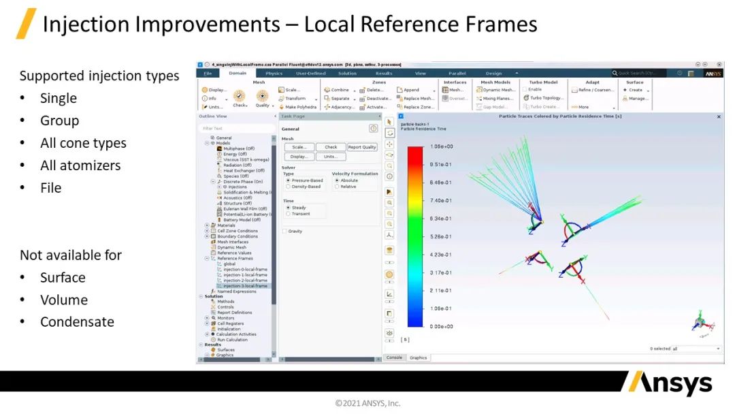This screenshot has height=414, width=735.
Task: Select the Density-Based solver type
Action: (x=288, y=187)
